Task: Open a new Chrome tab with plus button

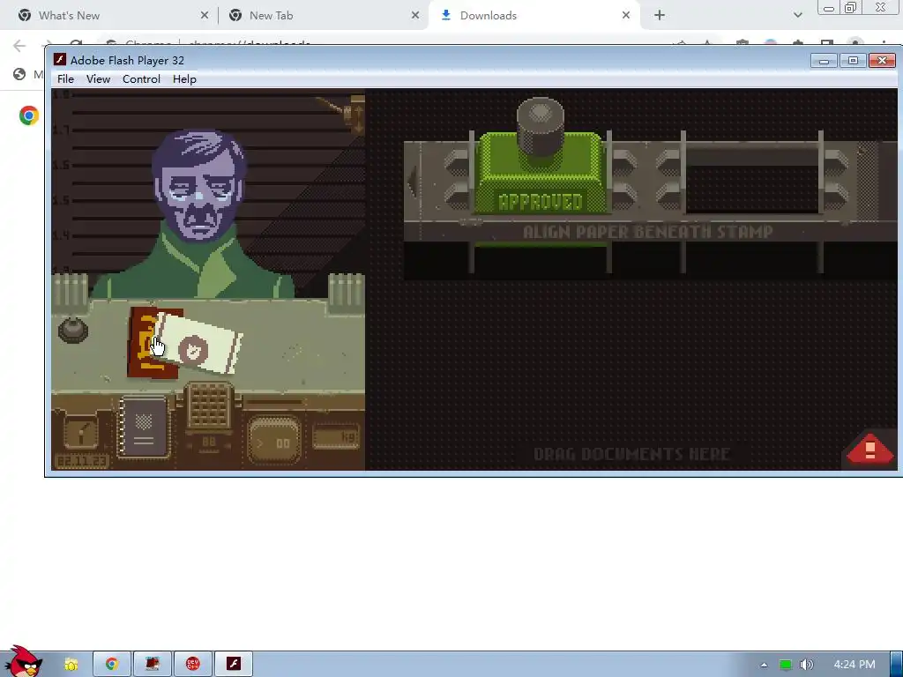Action: coord(660,16)
